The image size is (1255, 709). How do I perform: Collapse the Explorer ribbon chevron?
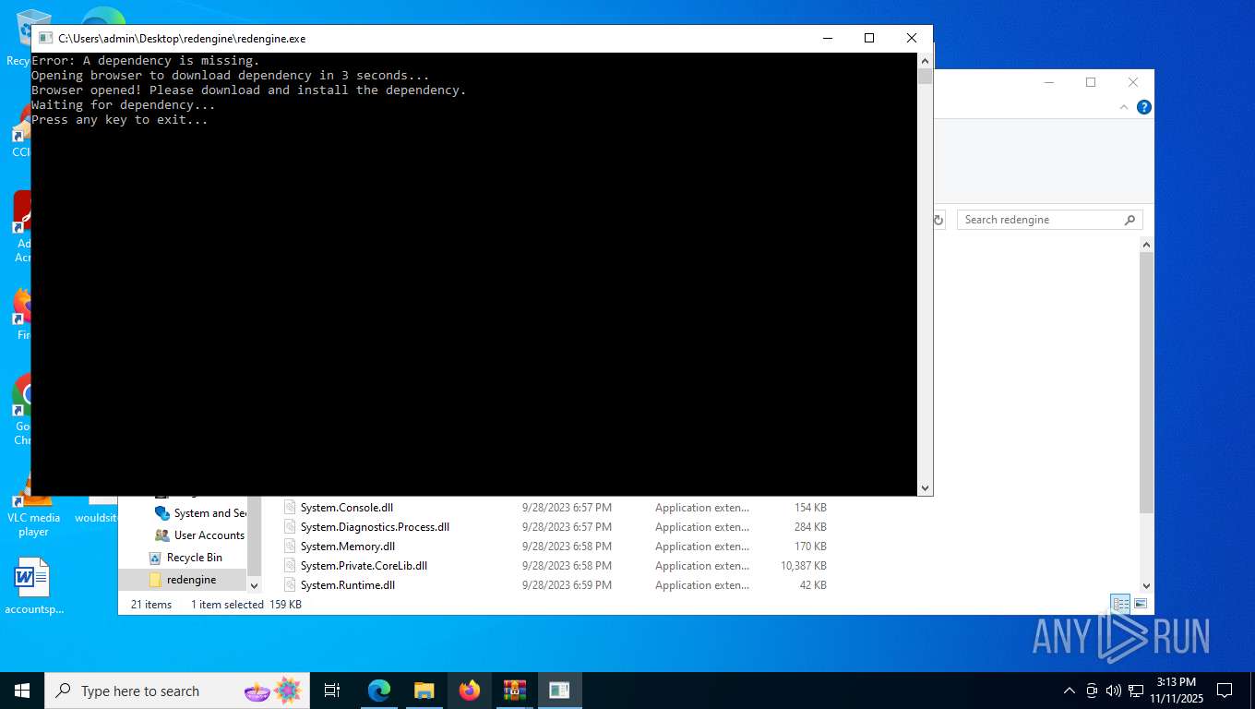(x=1124, y=107)
